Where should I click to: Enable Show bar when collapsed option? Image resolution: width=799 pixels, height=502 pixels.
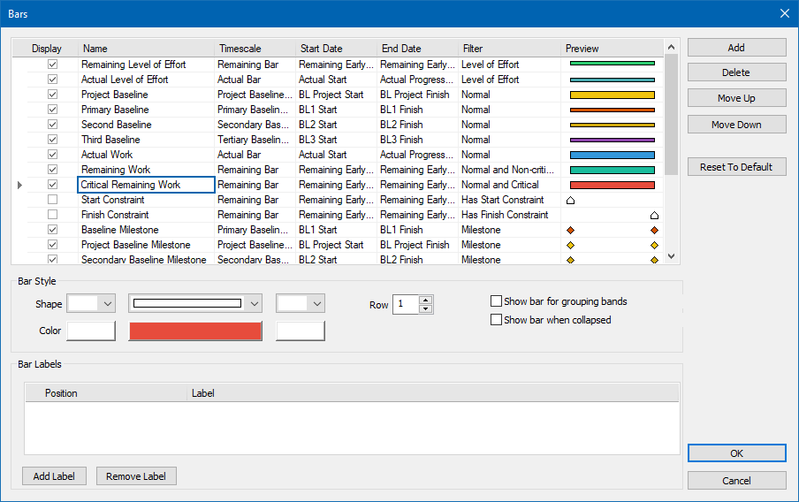pyautogui.click(x=496, y=320)
